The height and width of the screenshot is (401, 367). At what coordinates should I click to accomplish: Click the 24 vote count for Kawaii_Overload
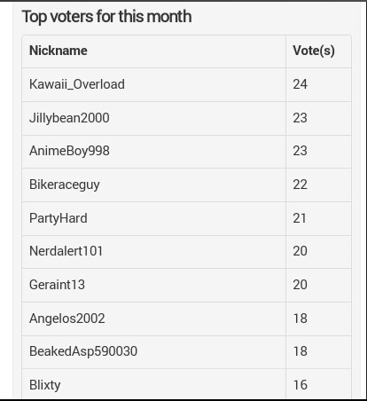300,84
